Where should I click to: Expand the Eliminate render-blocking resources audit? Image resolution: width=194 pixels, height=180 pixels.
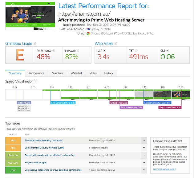pyautogui.click(x=144, y=140)
